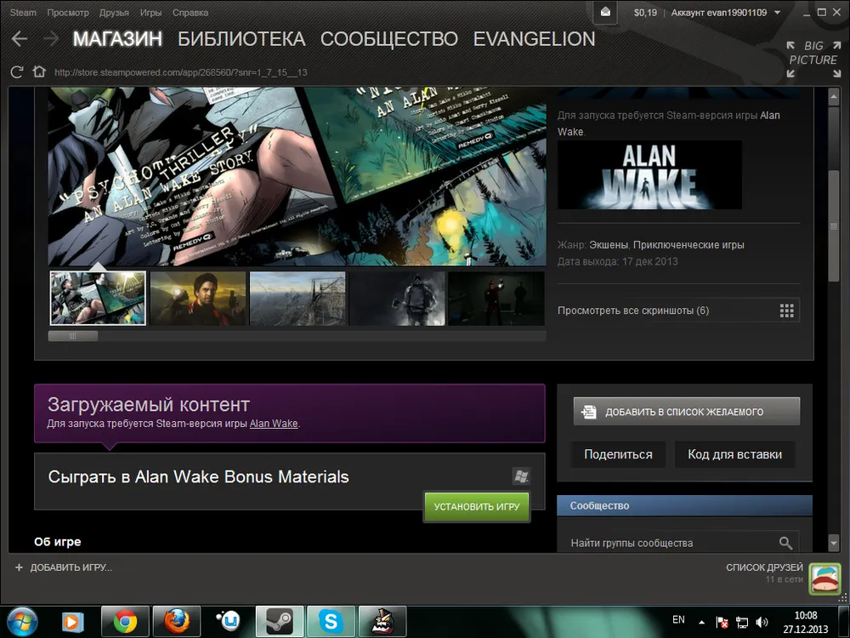Image resolution: width=850 pixels, height=638 pixels.
Task: Click the scroll down arrow
Action: (x=834, y=542)
